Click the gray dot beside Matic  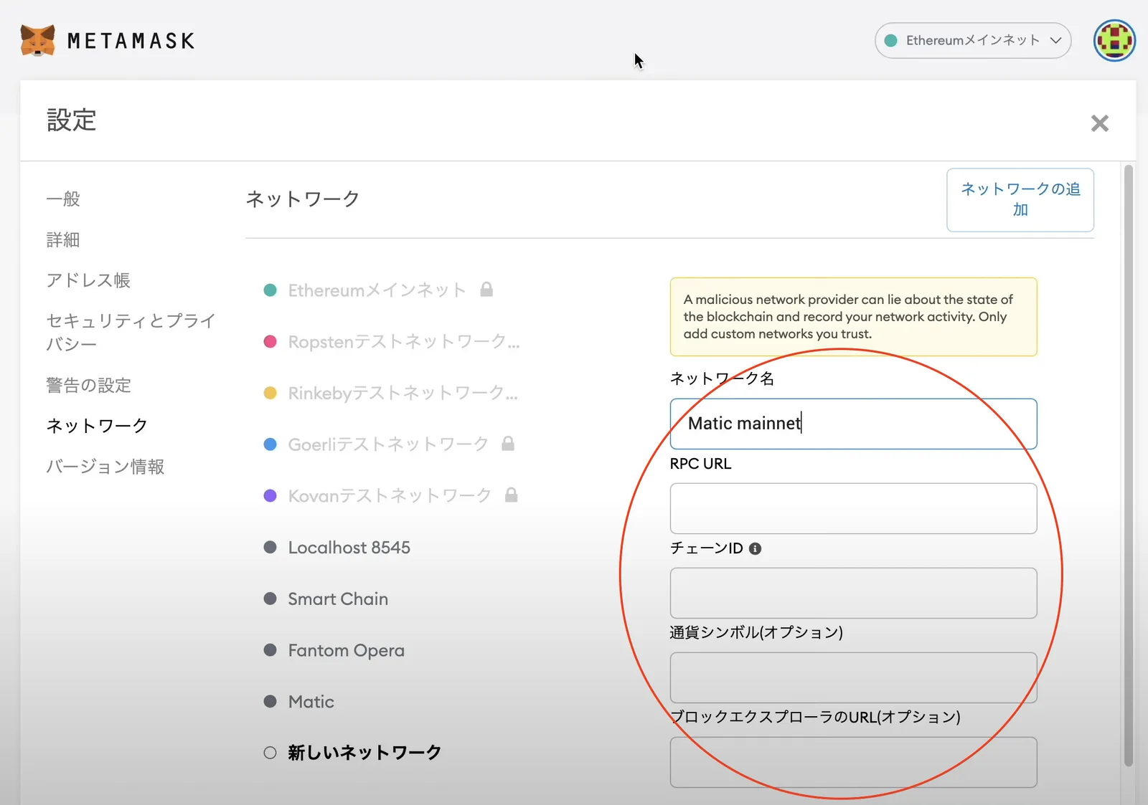coord(270,701)
